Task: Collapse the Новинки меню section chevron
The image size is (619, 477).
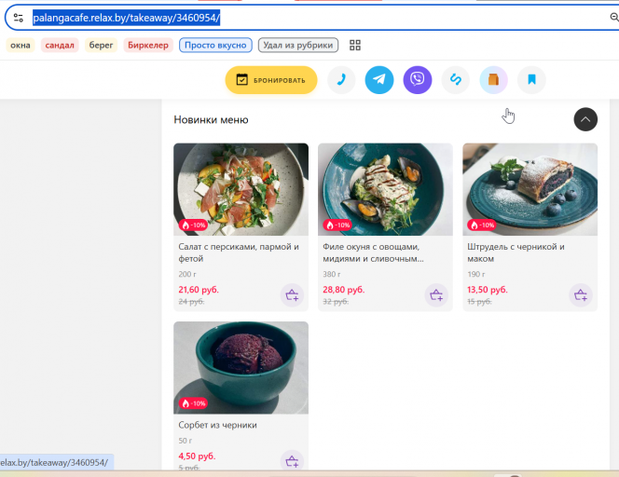Action: [585, 119]
